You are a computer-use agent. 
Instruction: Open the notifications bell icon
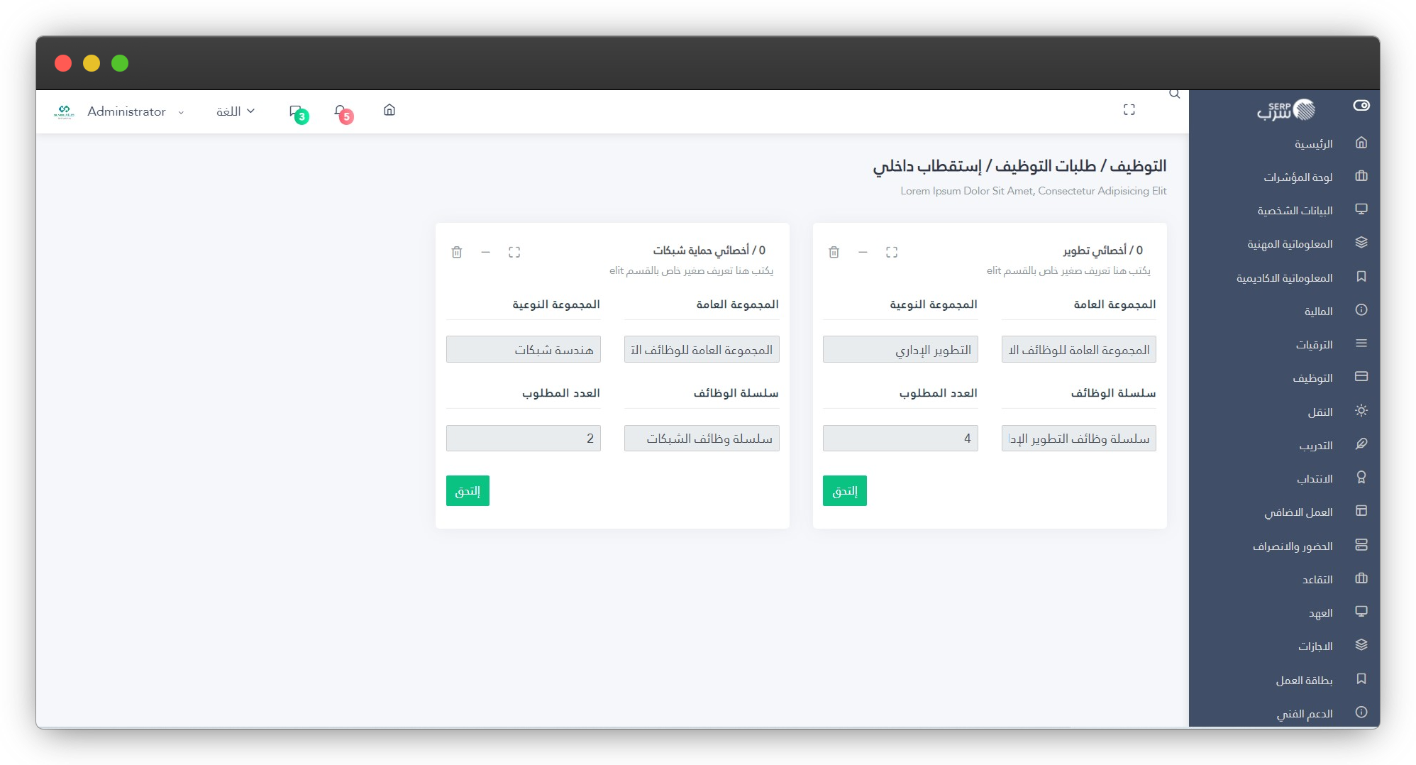pos(341,111)
